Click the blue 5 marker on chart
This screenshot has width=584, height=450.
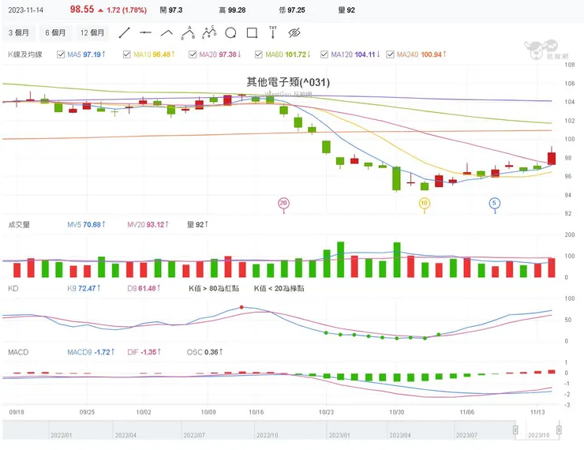pyautogui.click(x=495, y=203)
